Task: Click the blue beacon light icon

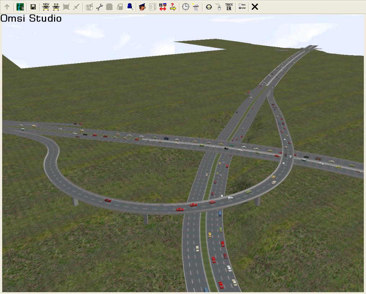Action: pyautogui.click(x=130, y=7)
